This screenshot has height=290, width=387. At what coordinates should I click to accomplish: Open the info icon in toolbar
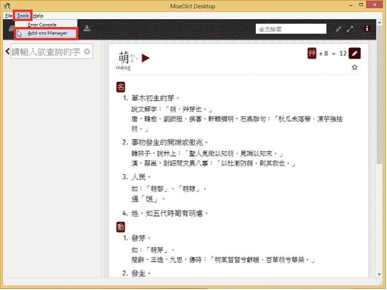click(x=367, y=29)
